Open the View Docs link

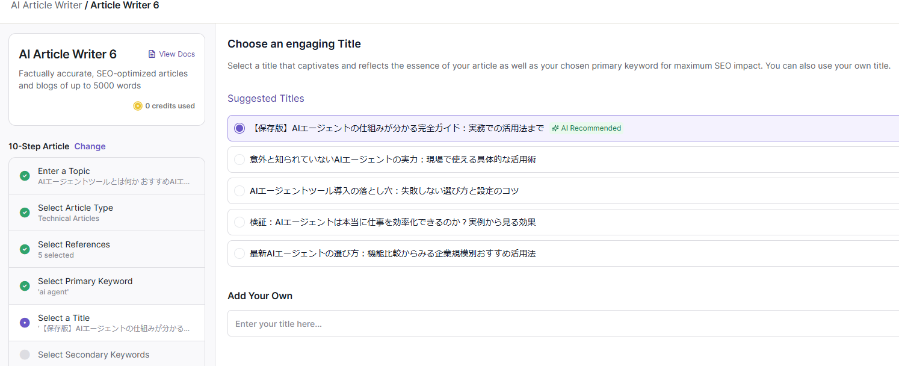pos(176,54)
